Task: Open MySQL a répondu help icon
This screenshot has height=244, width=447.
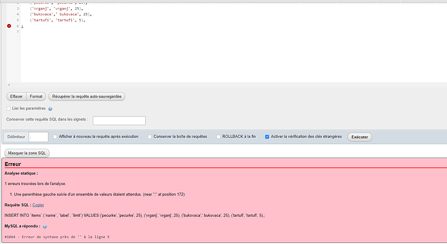Action: point(45,227)
